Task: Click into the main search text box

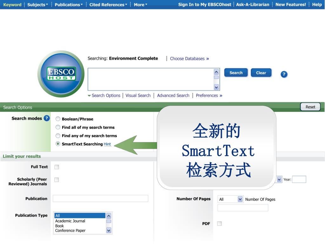Action: [x=151, y=79]
